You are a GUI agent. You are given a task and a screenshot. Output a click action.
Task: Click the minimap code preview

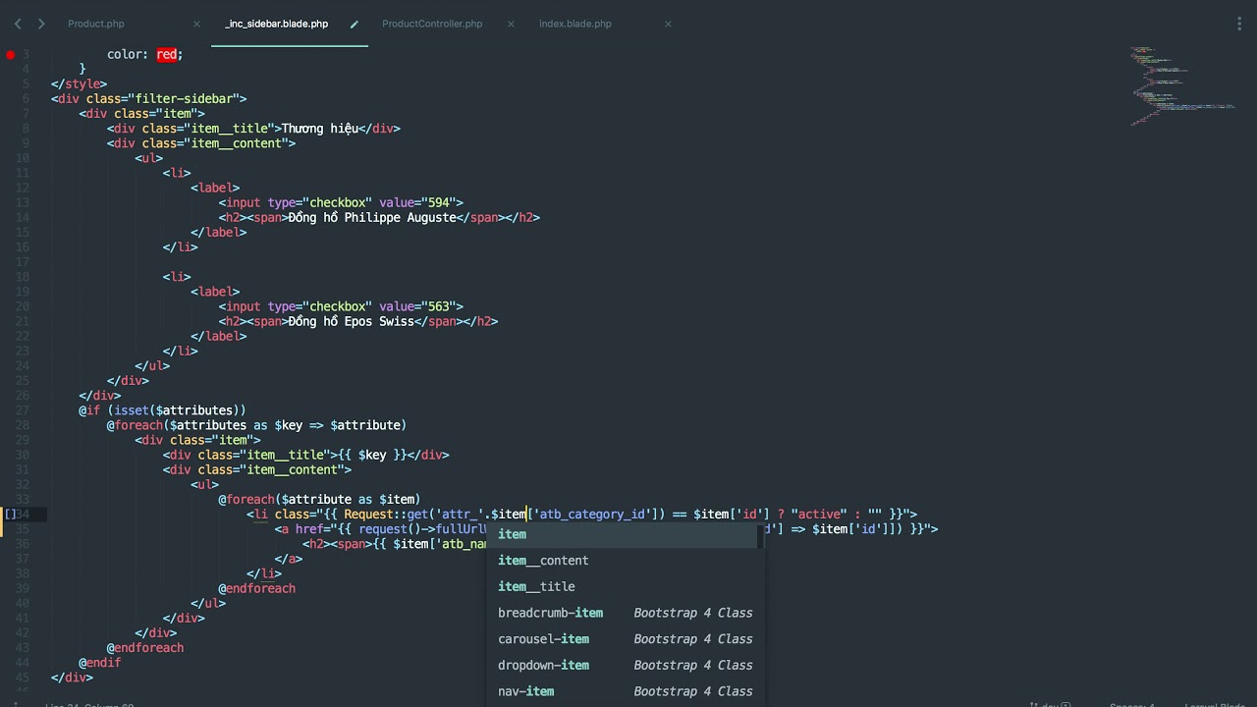pyautogui.click(x=1181, y=84)
